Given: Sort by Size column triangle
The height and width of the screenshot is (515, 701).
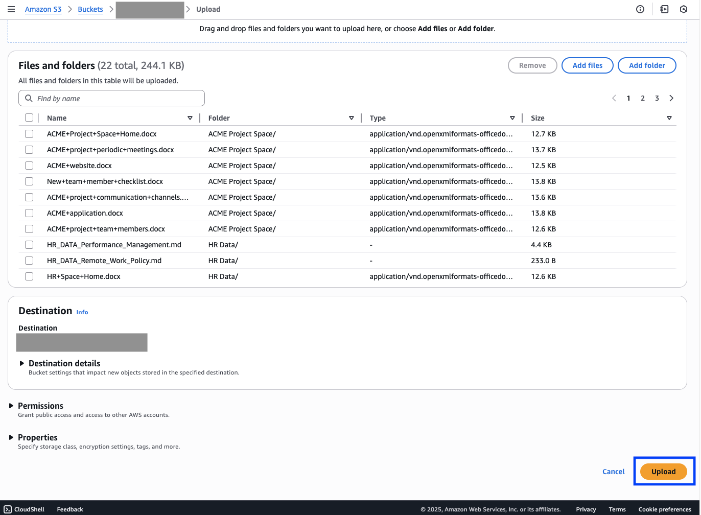Looking at the screenshot, I should (x=669, y=118).
